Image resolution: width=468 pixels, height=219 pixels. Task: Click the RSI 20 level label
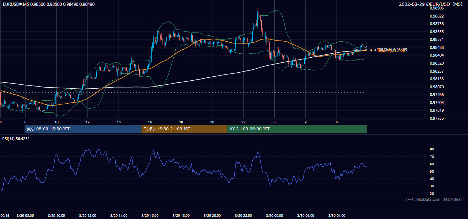(432, 193)
